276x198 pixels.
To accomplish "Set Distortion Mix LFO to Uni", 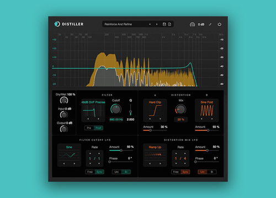I will tap(203, 172).
